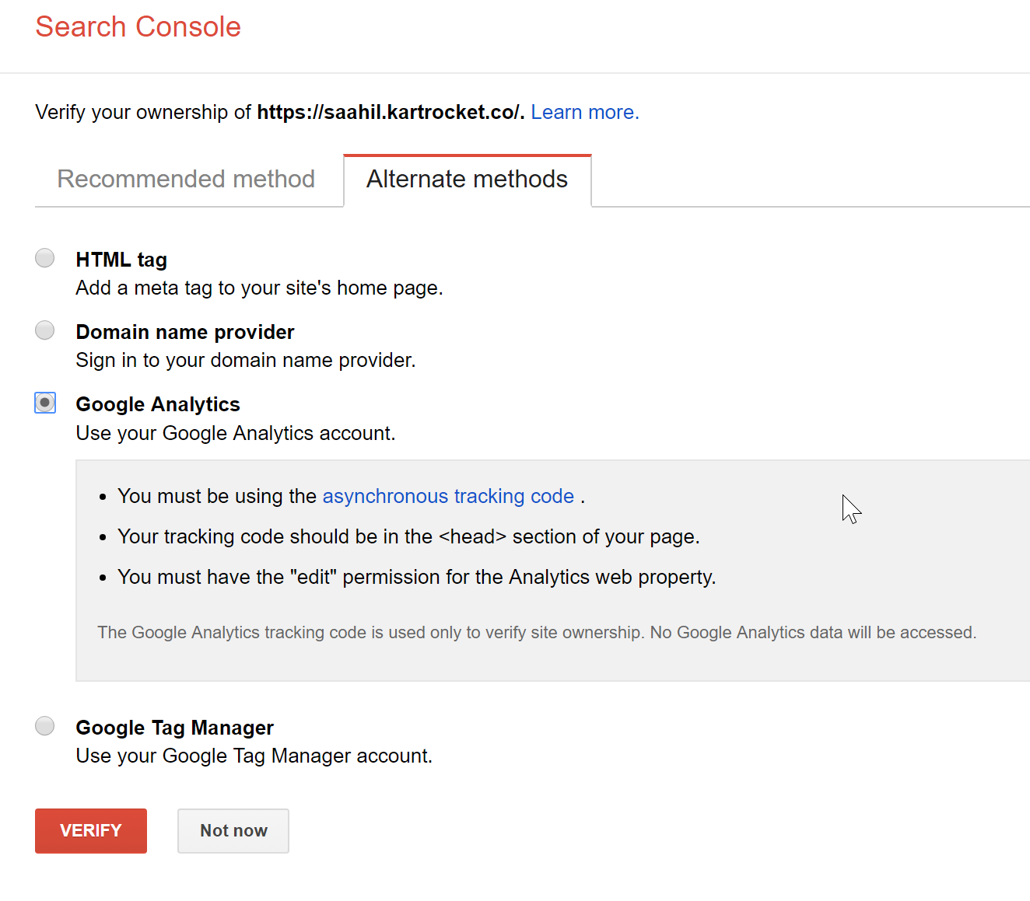
Task: Click the HTML tag label text
Action: click(121, 260)
